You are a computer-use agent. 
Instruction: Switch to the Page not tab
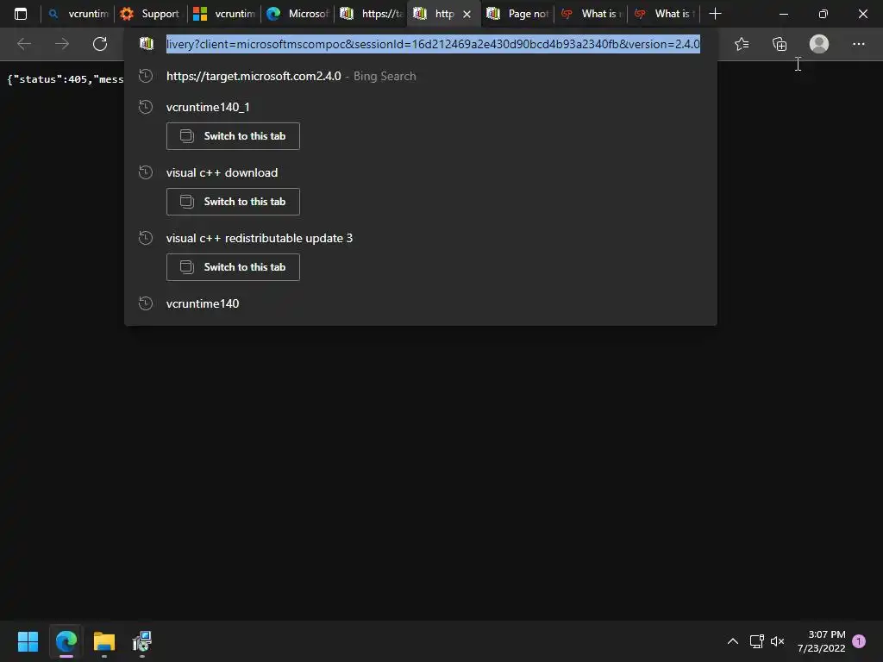coord(517,14)
